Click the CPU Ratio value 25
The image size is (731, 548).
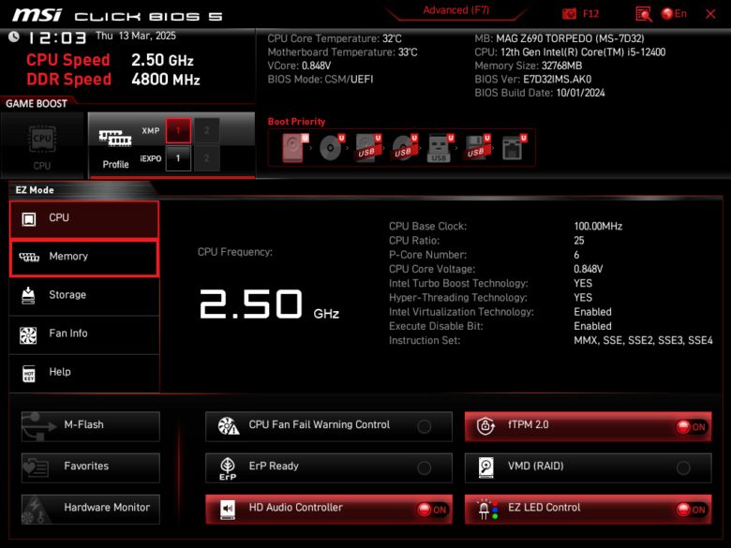coord(578,241)
